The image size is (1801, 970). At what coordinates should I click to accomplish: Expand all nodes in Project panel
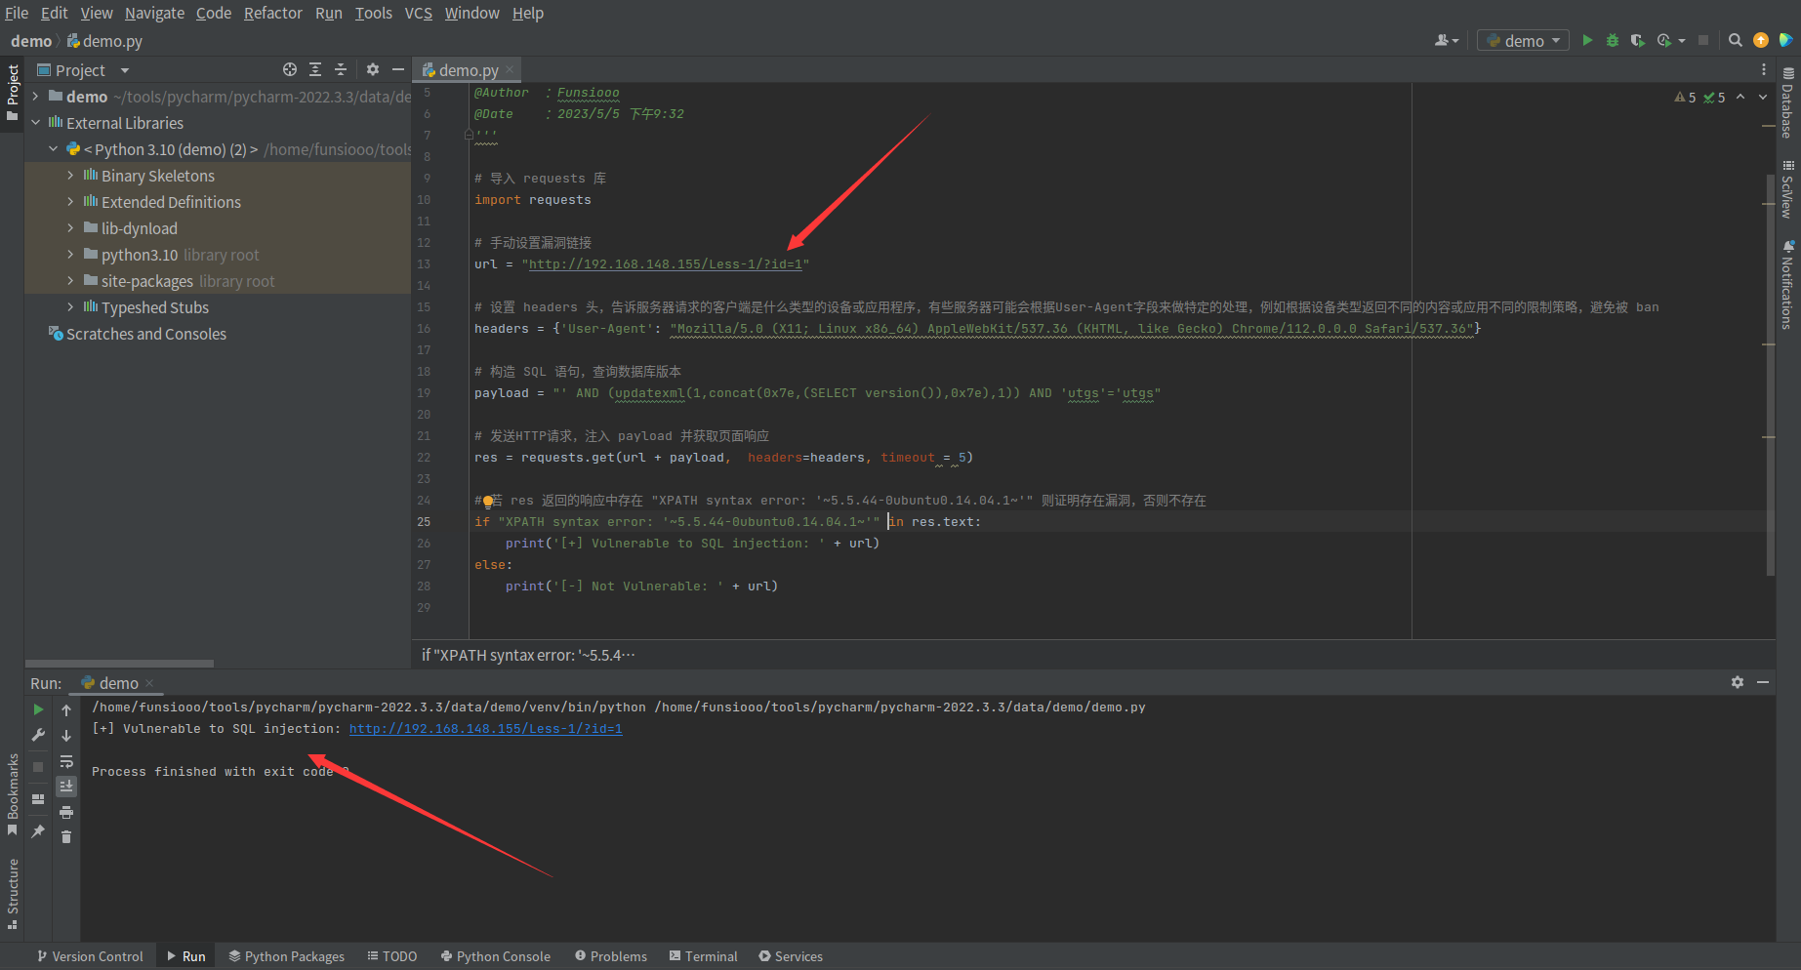point(315,69)
